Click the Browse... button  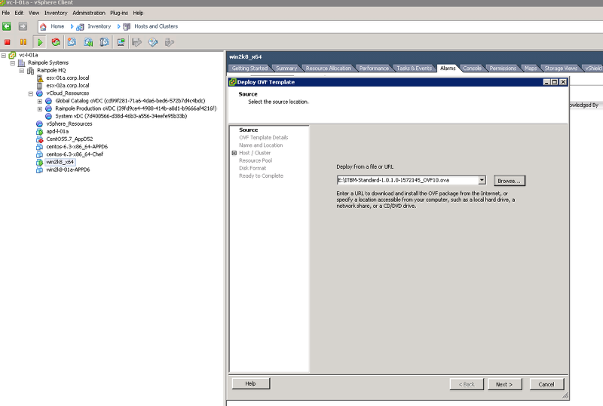(509, 181)
